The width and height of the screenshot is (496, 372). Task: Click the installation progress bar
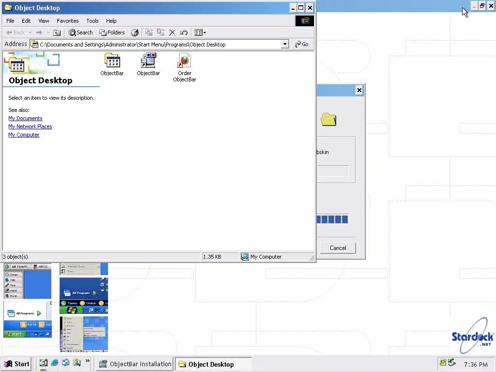[x=332, y=219]
